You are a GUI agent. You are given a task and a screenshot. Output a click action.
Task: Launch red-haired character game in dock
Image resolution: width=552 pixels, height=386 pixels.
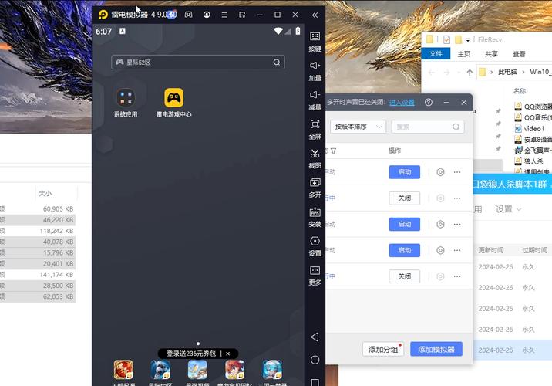[x=235, y=370]
